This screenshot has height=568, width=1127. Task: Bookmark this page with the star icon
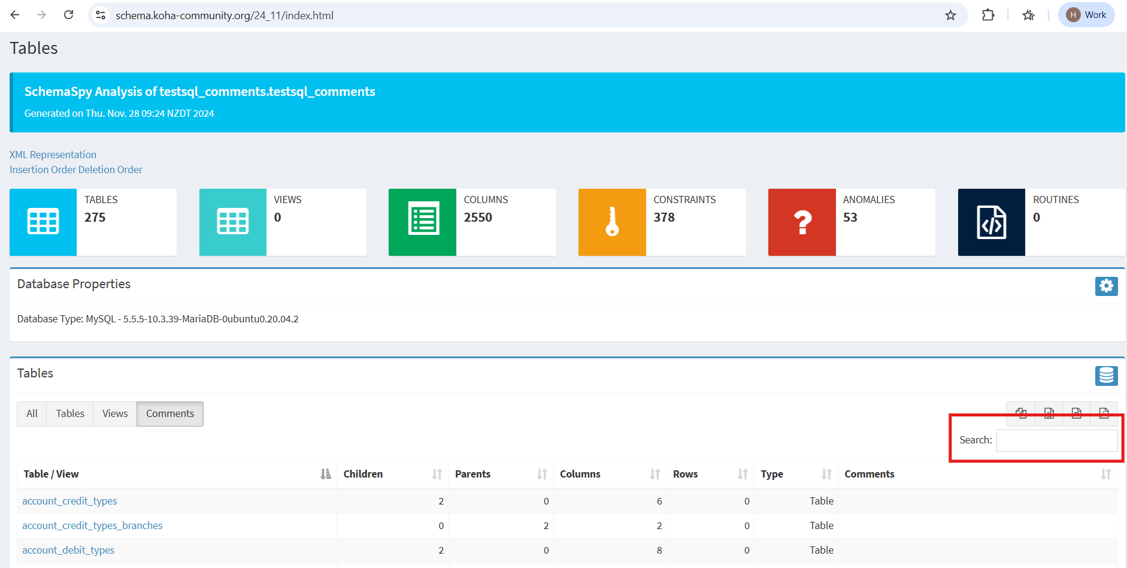click(x=950, y=15)
